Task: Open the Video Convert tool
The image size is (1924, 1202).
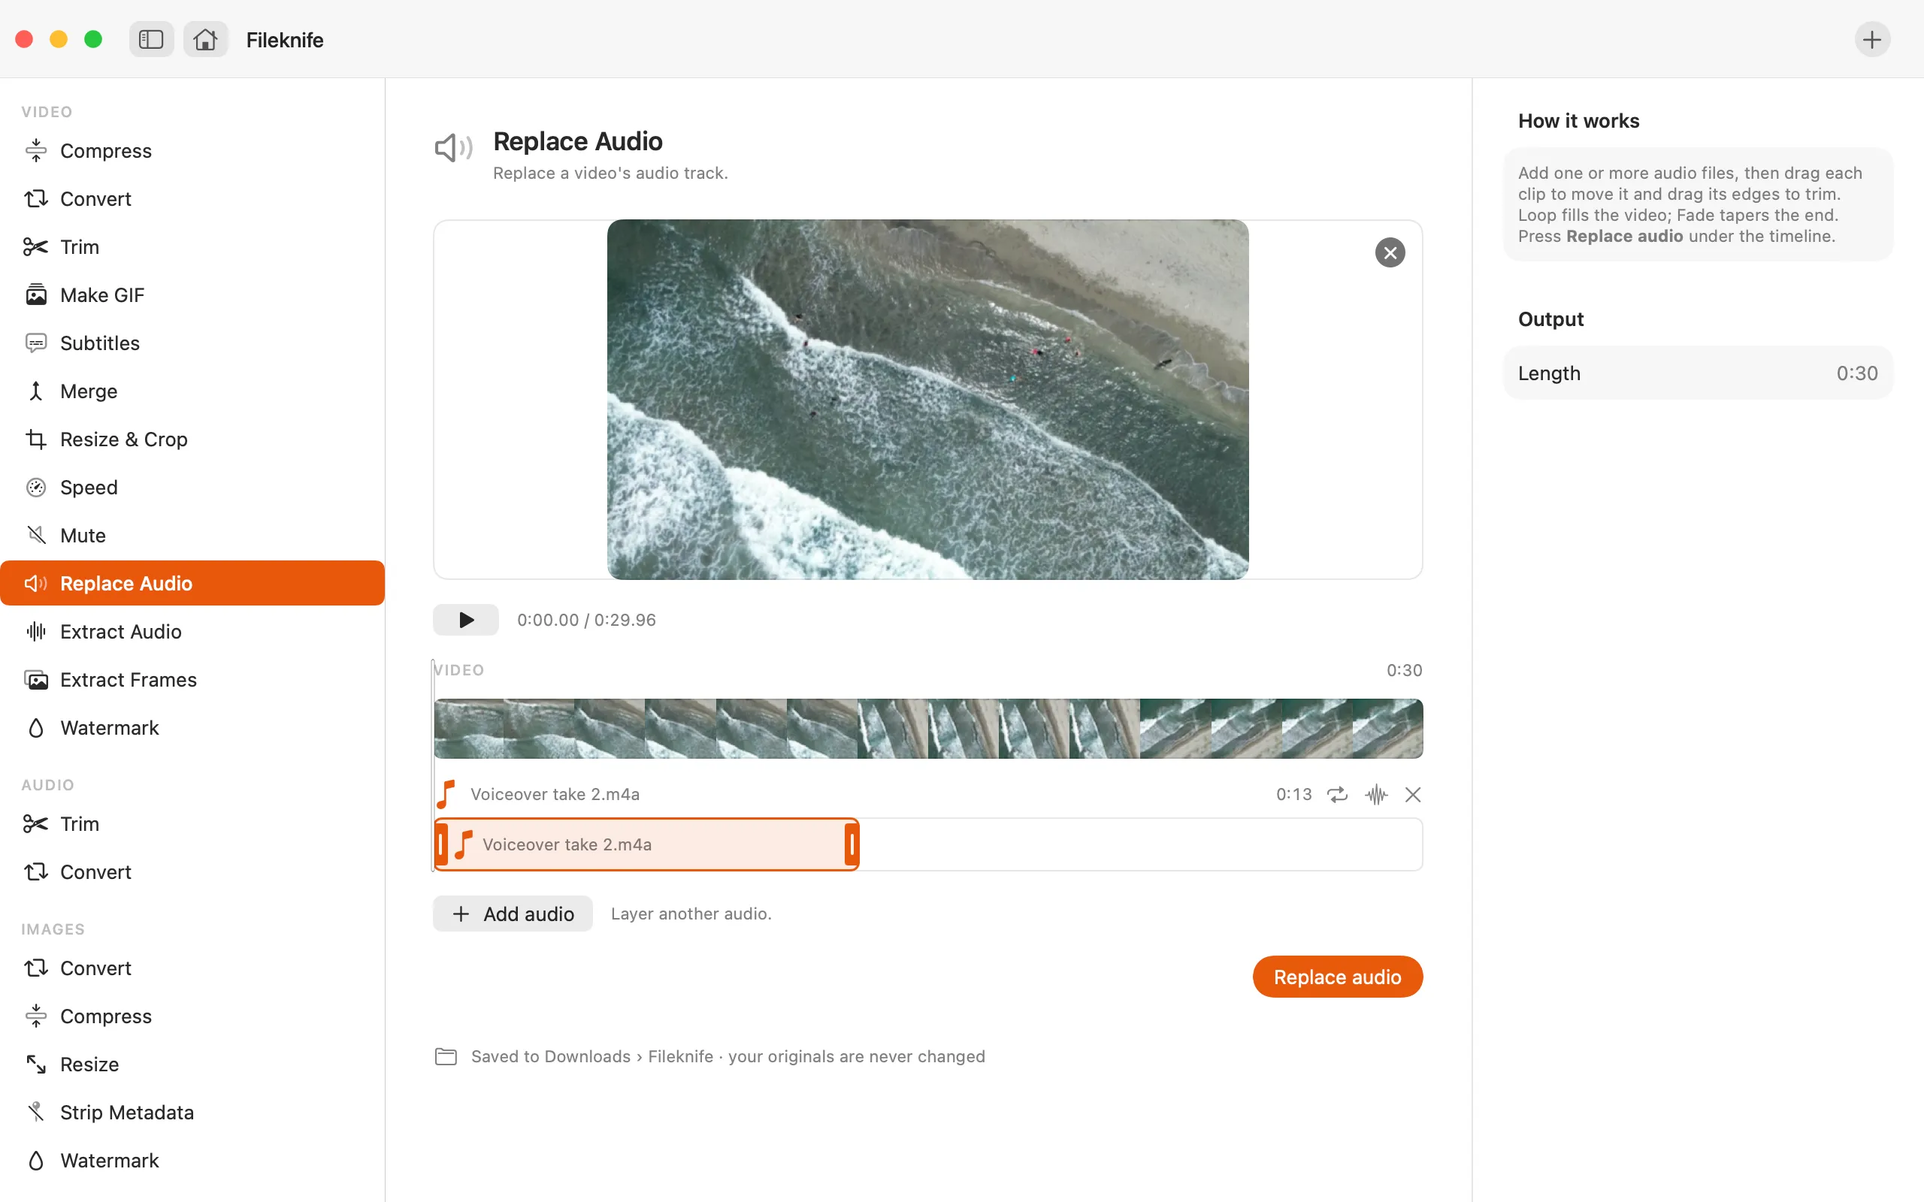Action: click(x=192, y=199)
